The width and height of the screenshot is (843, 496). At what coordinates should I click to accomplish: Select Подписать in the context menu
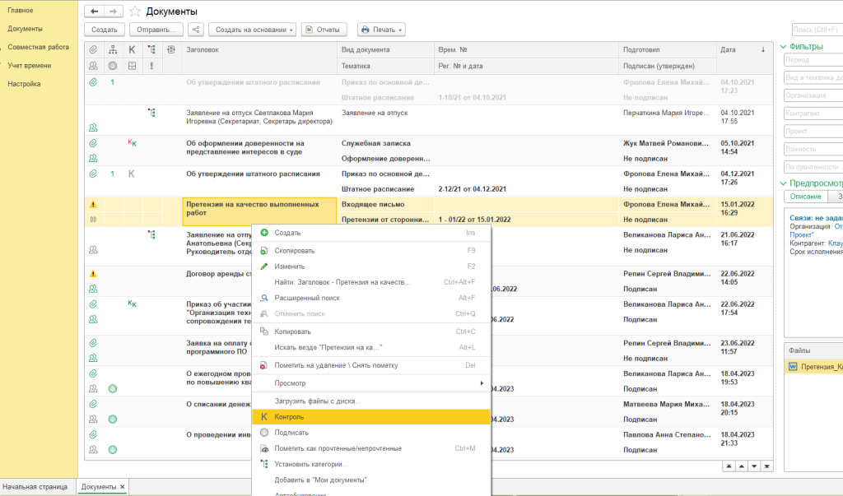291,433
